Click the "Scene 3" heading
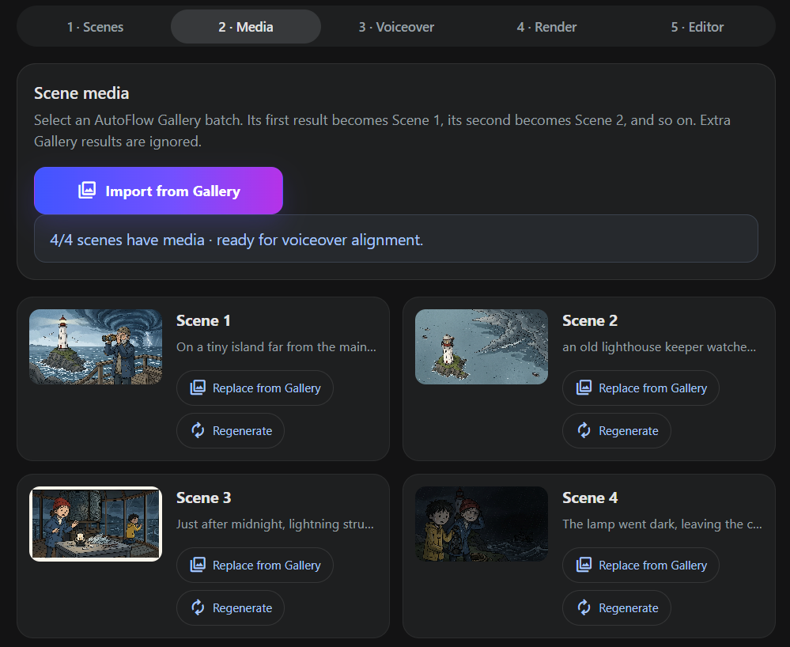The height and width of the screenshot is (647, 790). [x=203, y=498]
